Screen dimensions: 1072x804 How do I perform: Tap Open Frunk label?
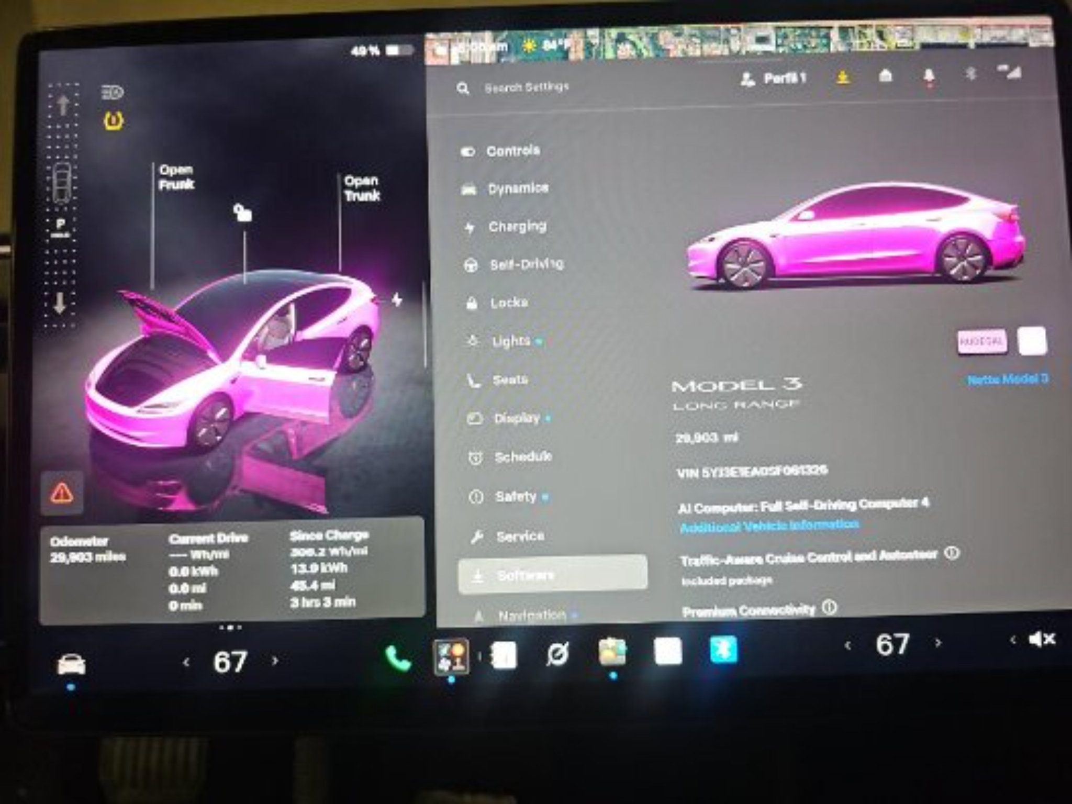176,177
